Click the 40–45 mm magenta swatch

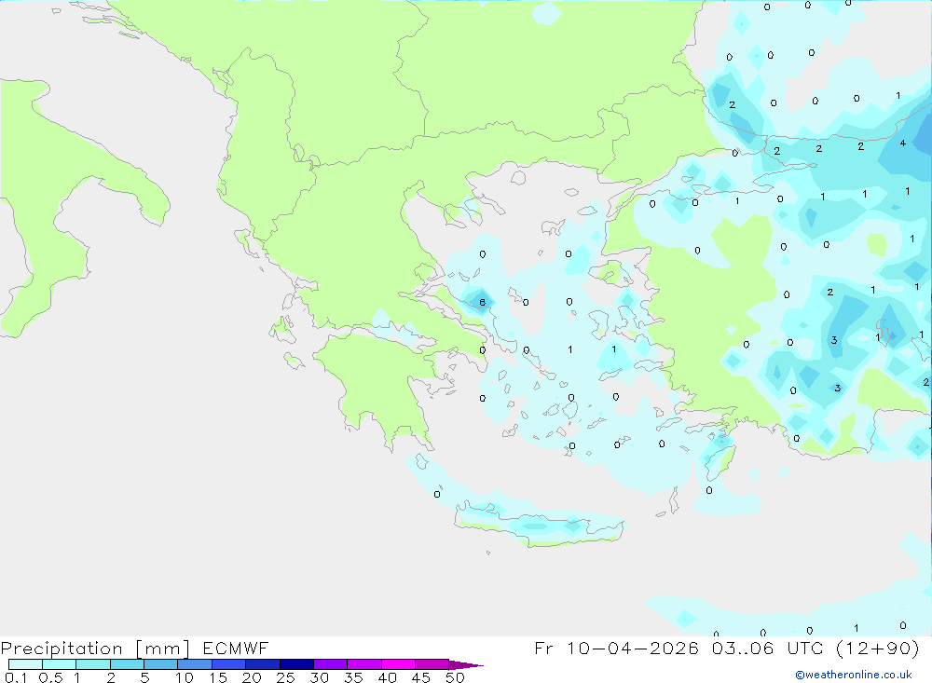[x=398, y=664]
